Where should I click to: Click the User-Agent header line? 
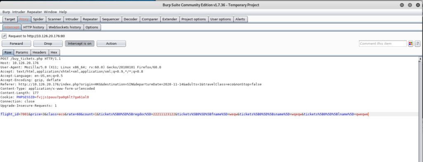point(81,67)
